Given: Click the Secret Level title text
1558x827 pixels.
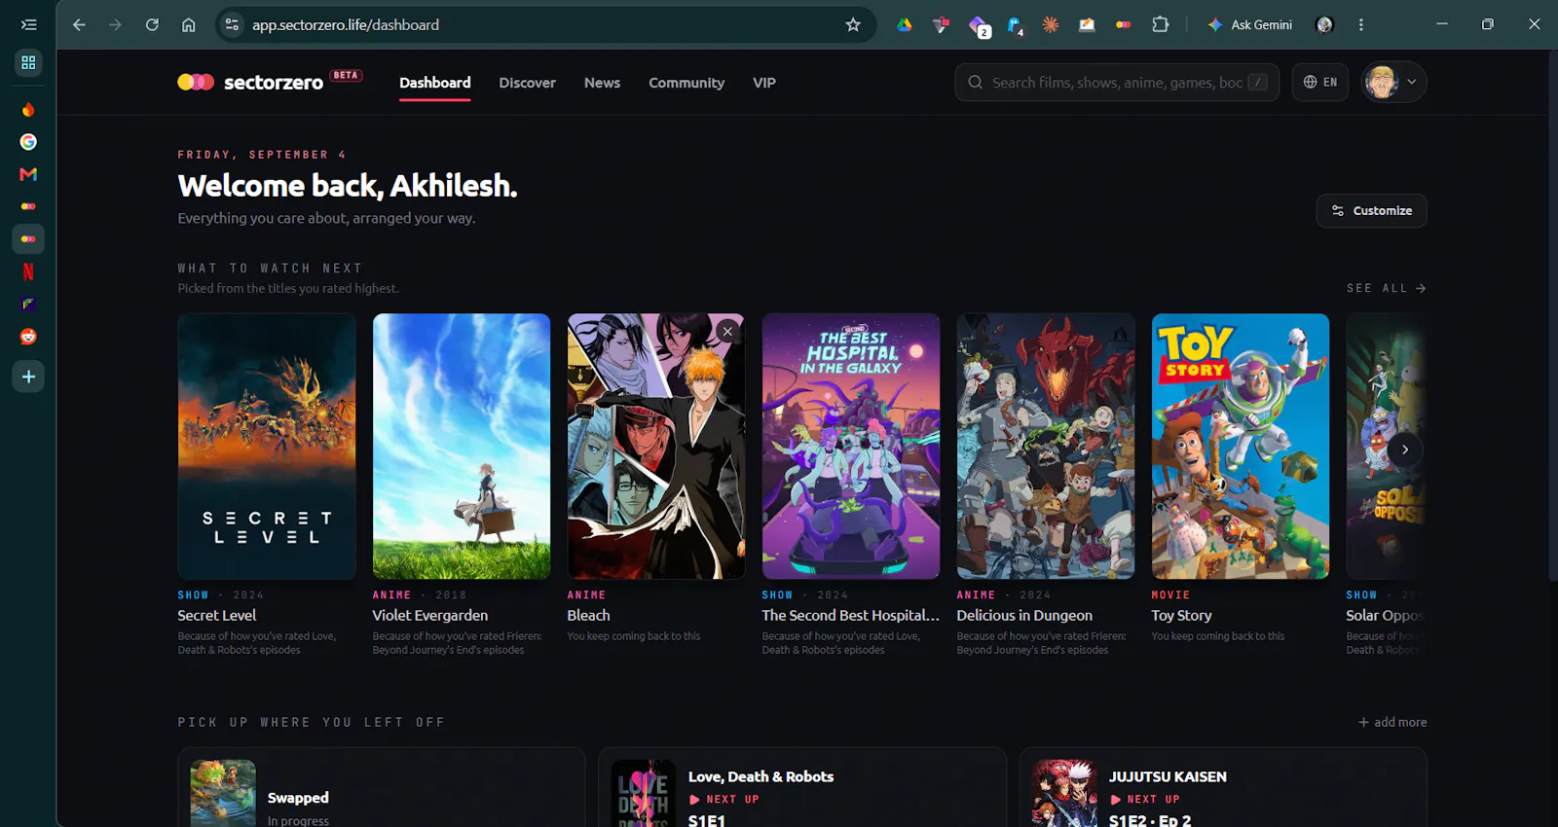Looking at the screenshot, I should [x=217, y=615].
